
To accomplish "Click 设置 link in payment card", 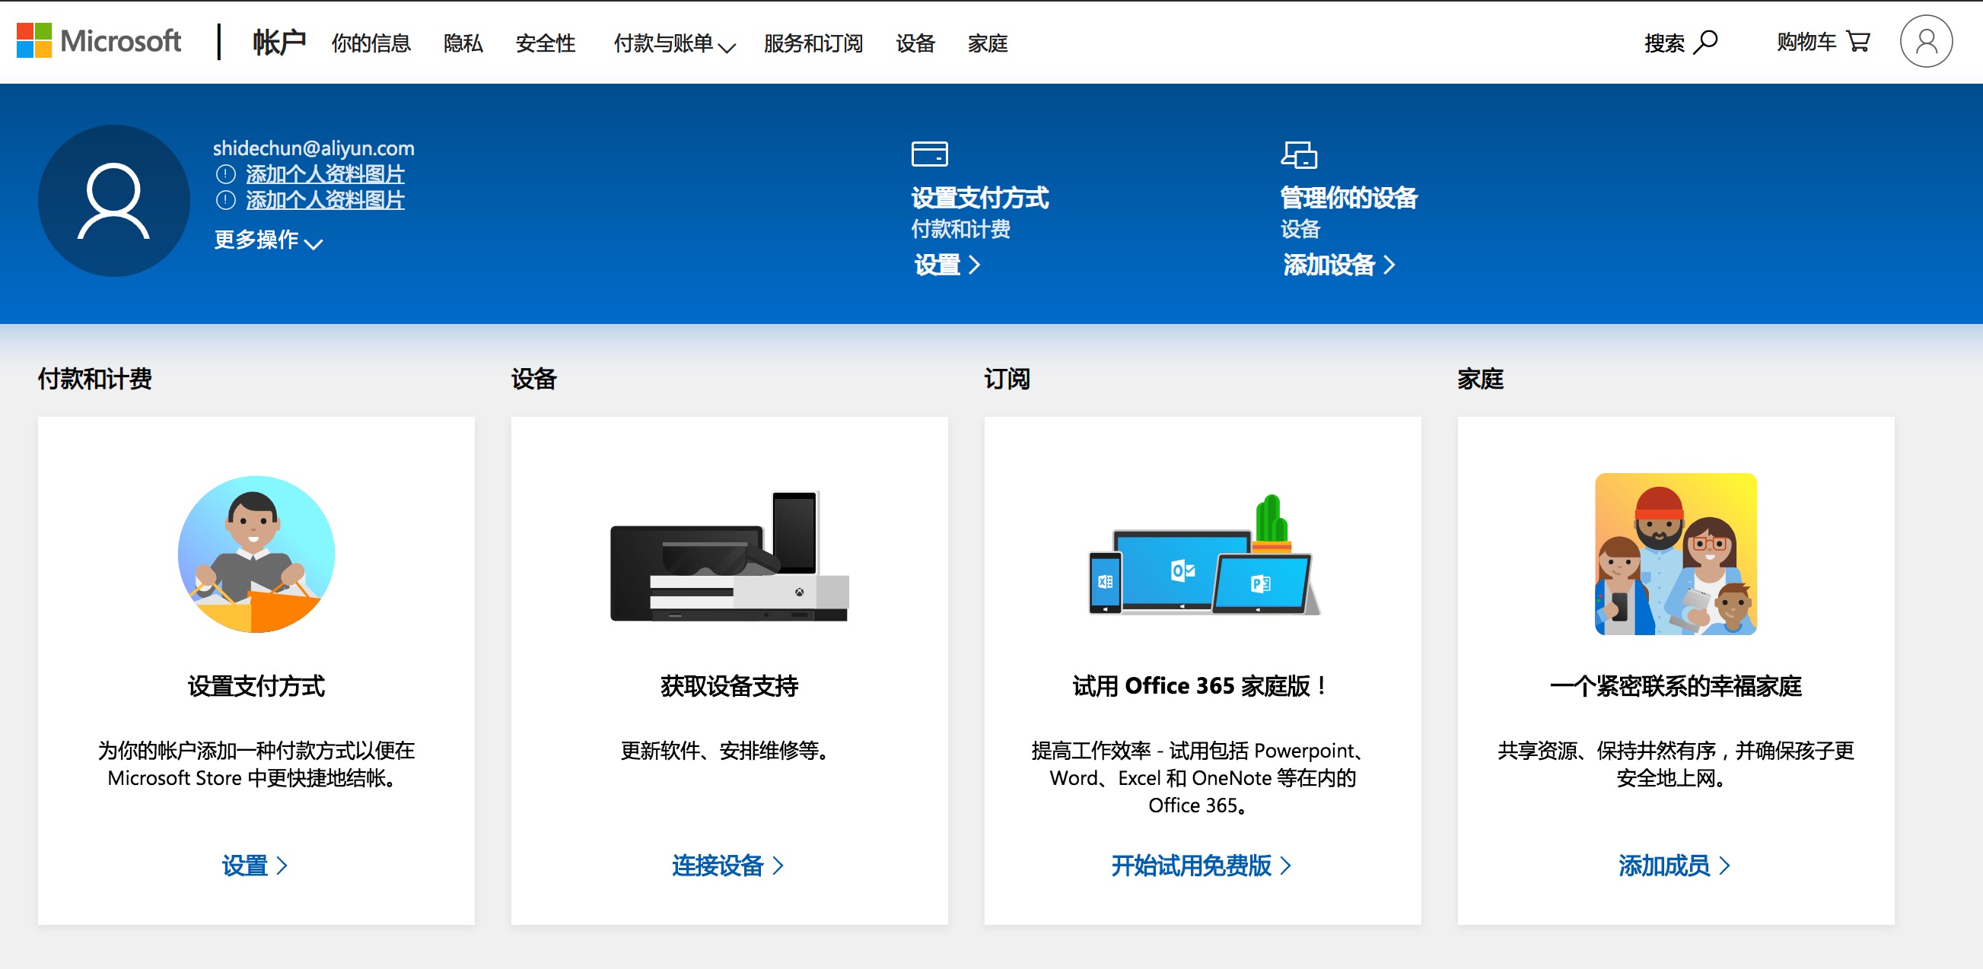I will (255, 866).
